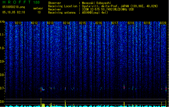Click the 0.9 kHz axis tick label
Viewport: 169px width, 107px height.
[2, 62]
